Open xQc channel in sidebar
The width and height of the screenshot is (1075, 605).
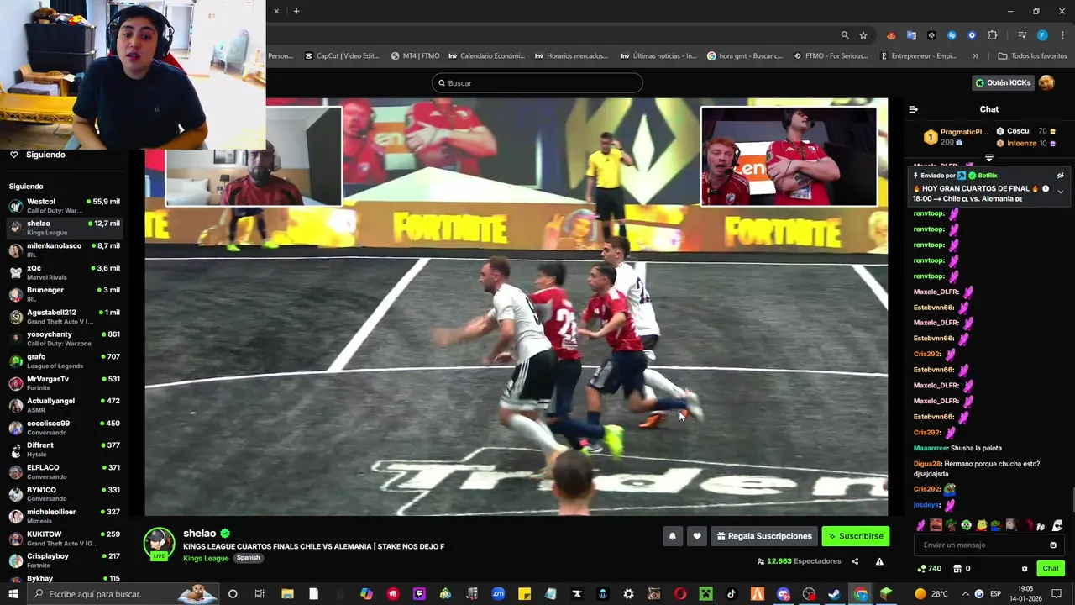[66, 272]
